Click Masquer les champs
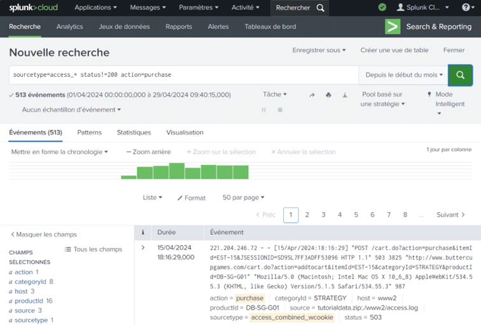481x325 pixels. point(44,234)
